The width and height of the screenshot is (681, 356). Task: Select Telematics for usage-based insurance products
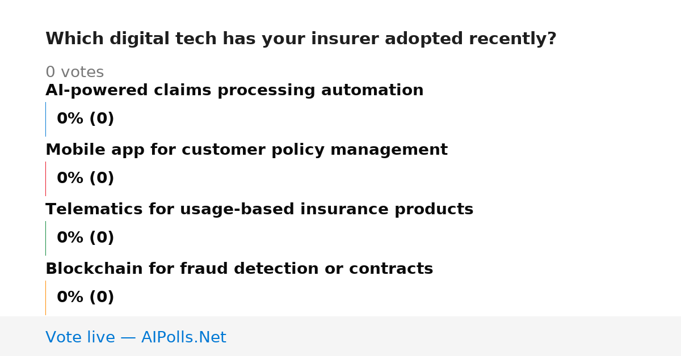[x=259, y=210]
